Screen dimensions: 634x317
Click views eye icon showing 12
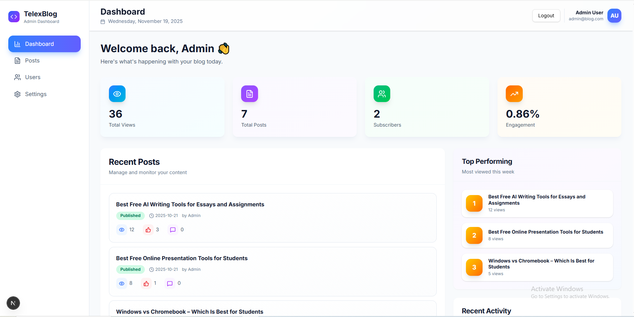pyautogui.click(x=122, y=230)
